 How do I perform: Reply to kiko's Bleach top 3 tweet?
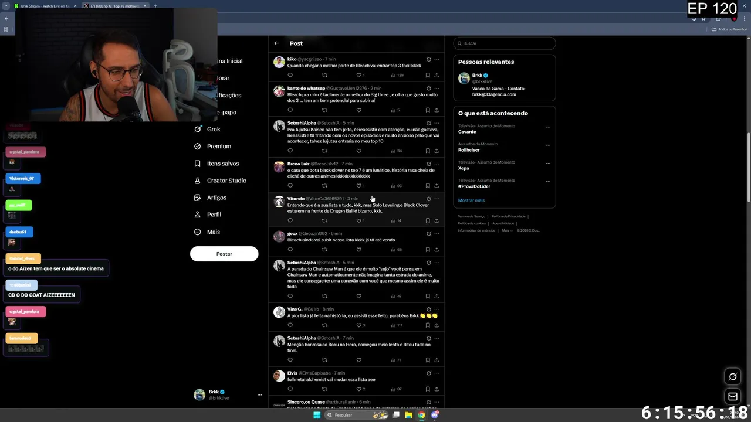[x=290, y=75]
